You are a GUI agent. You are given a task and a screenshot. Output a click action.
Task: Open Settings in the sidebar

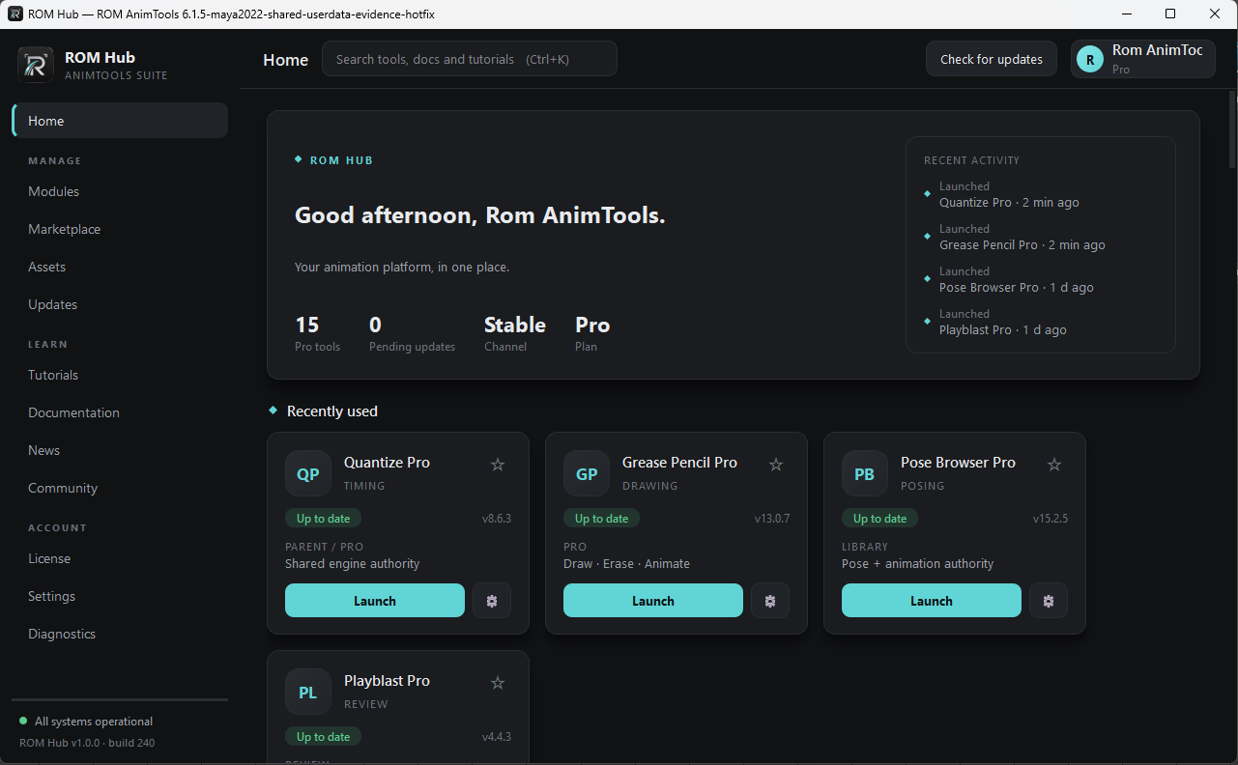click(x=120, y=596)
